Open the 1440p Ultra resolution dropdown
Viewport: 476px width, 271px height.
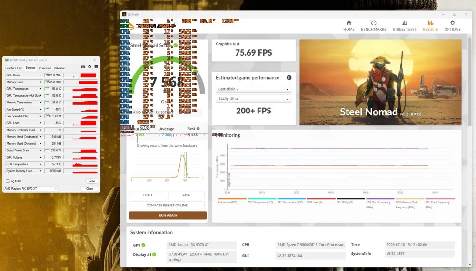254,99
